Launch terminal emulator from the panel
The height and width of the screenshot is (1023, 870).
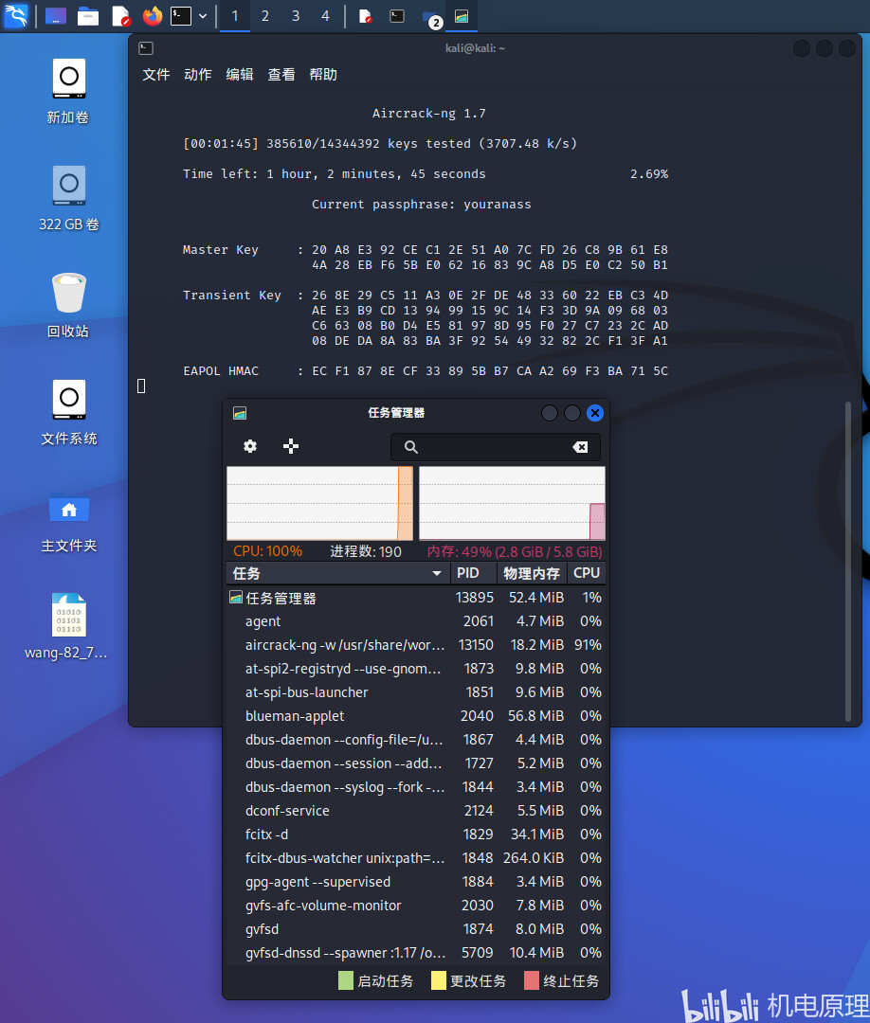181,16
